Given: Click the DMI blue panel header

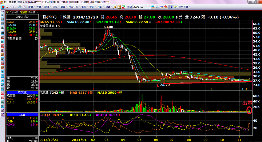Looking at the screenshot, I should (22, 115).
